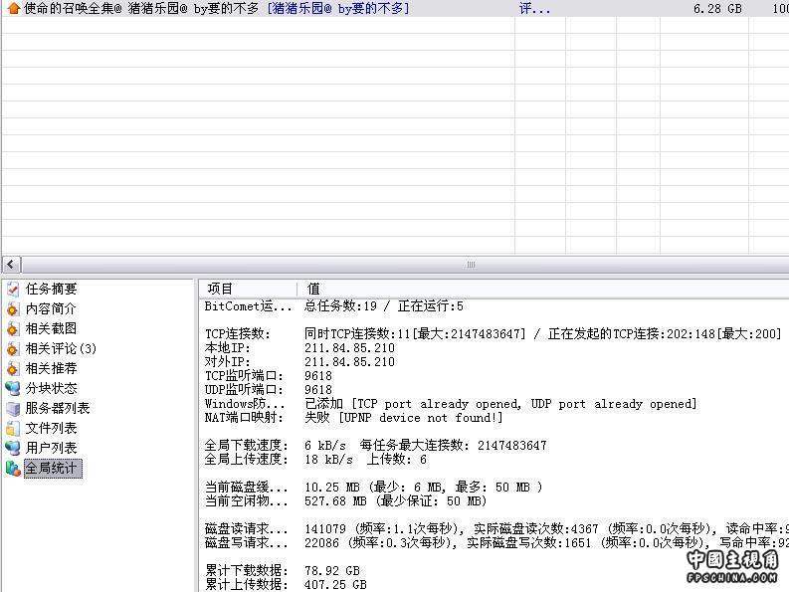Click the 对外IP row label
This screenshot has width=789, height=592.
tap(228, 362)
